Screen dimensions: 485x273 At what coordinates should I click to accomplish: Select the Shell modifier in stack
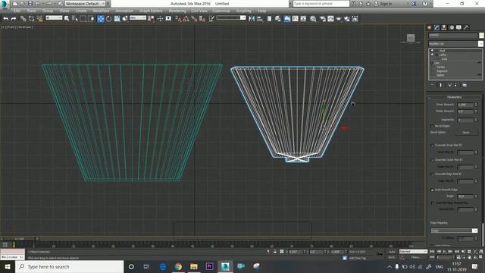pyautogui.click(x=443, y=51)
